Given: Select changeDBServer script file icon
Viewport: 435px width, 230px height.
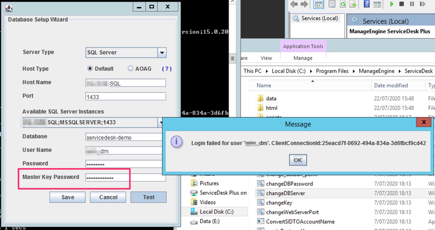Looking at the screenshot, I should pos(260,193).
